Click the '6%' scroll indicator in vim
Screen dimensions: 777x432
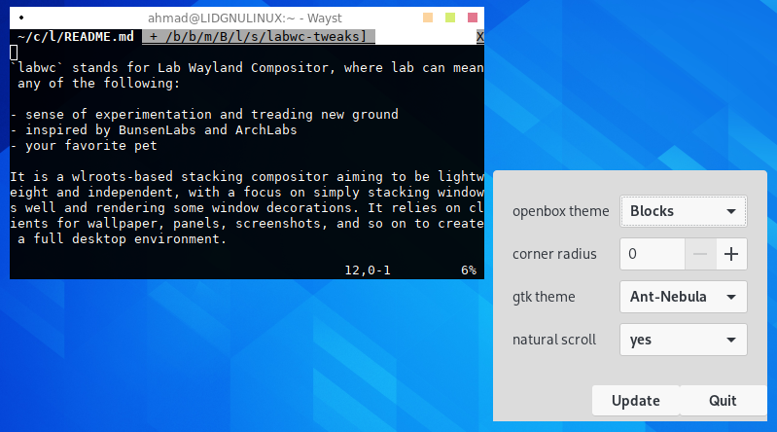tap(469, 270)
